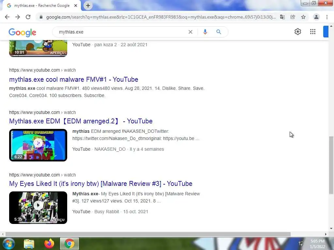
Task: Click the blue sign-in button
Action: point(326,32)
